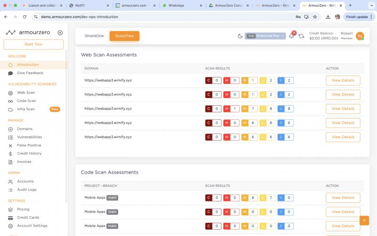Viewport: 377px width, 236px height.
Task: Click the Chrome Finish update button
Action: point(357,17)
